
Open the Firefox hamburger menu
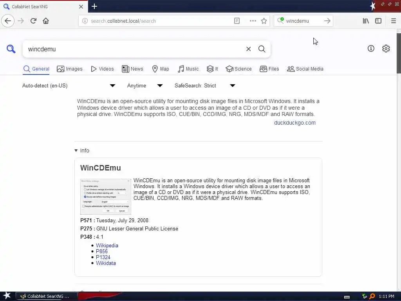393,21
